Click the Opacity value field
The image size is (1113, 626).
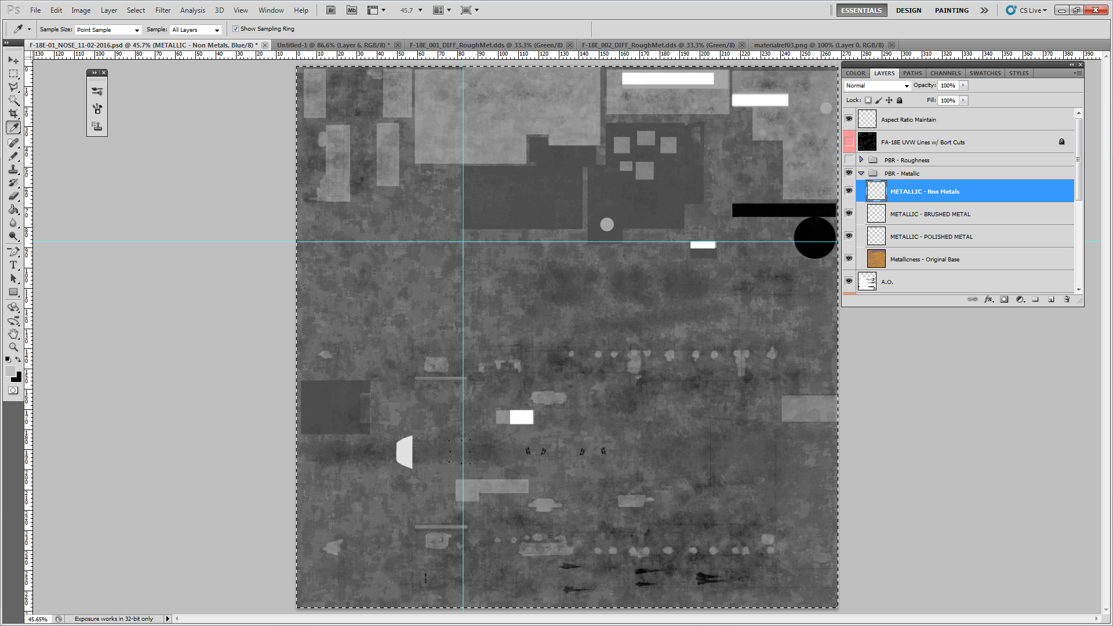pyautogui.click(x=948, y=85)
